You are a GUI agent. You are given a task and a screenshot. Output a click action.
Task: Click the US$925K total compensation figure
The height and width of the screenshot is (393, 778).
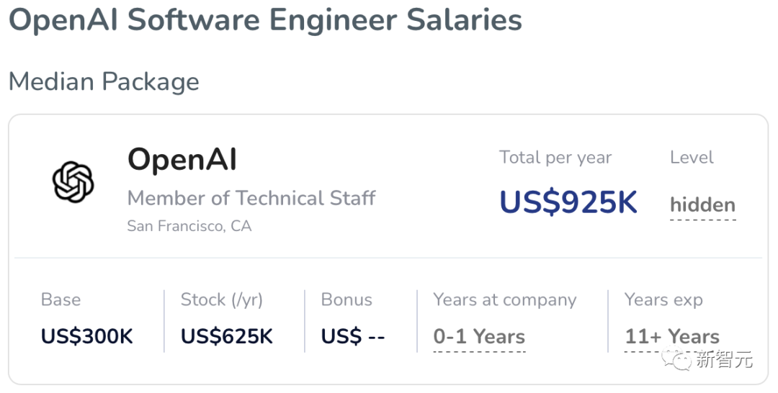568,203
